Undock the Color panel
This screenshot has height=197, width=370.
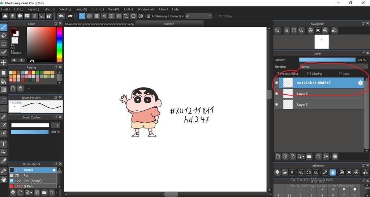pos(56,23)
